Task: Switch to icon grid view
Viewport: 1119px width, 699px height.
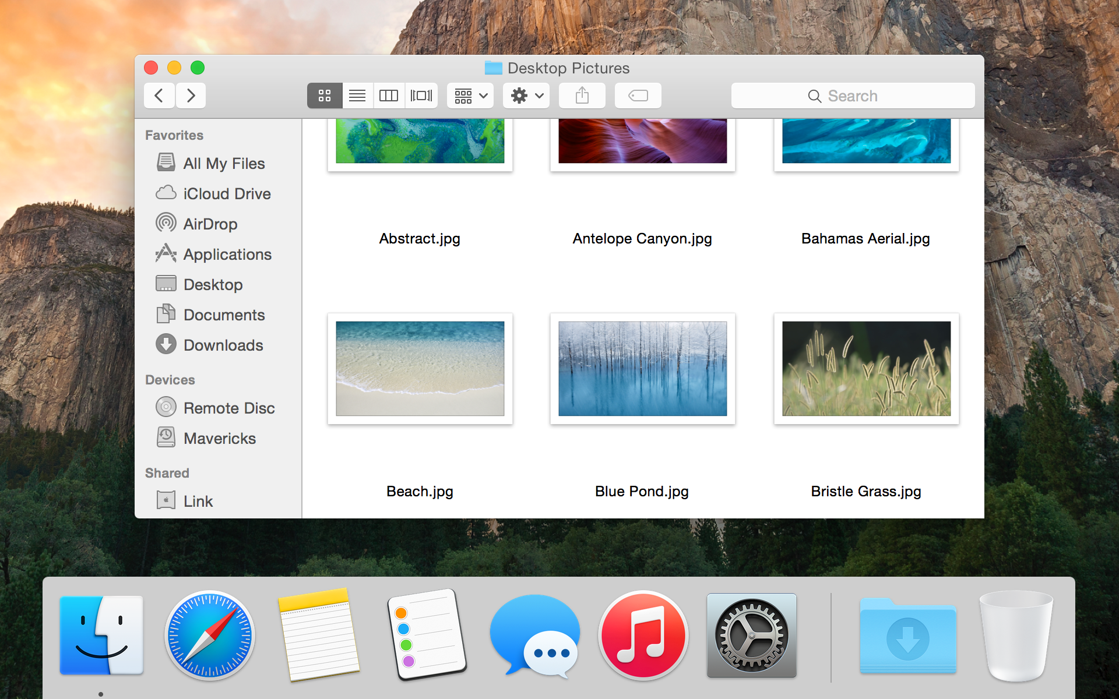Action: click(325, 96)
